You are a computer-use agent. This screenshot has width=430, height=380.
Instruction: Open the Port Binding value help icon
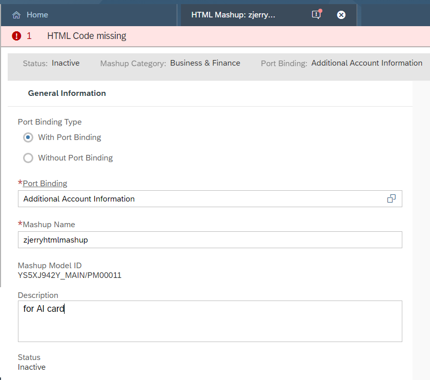[x=392, y=199]
